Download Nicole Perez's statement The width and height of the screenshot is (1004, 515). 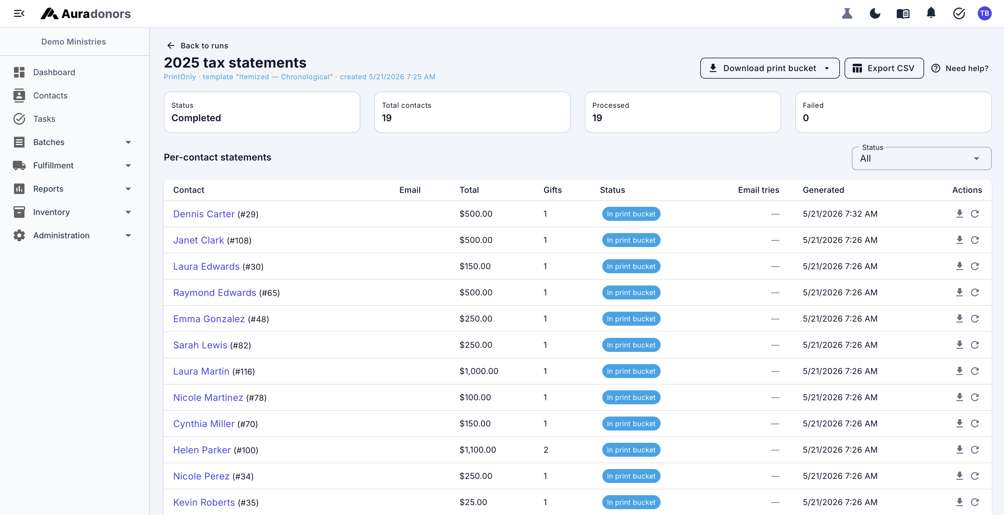click(960, 476)
